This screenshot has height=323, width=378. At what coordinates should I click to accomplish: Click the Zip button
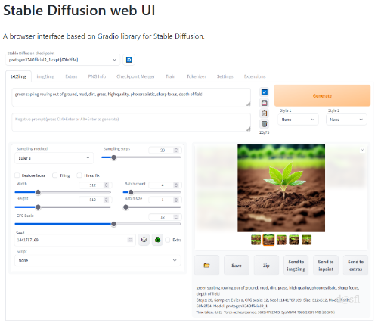coord(266,266)
